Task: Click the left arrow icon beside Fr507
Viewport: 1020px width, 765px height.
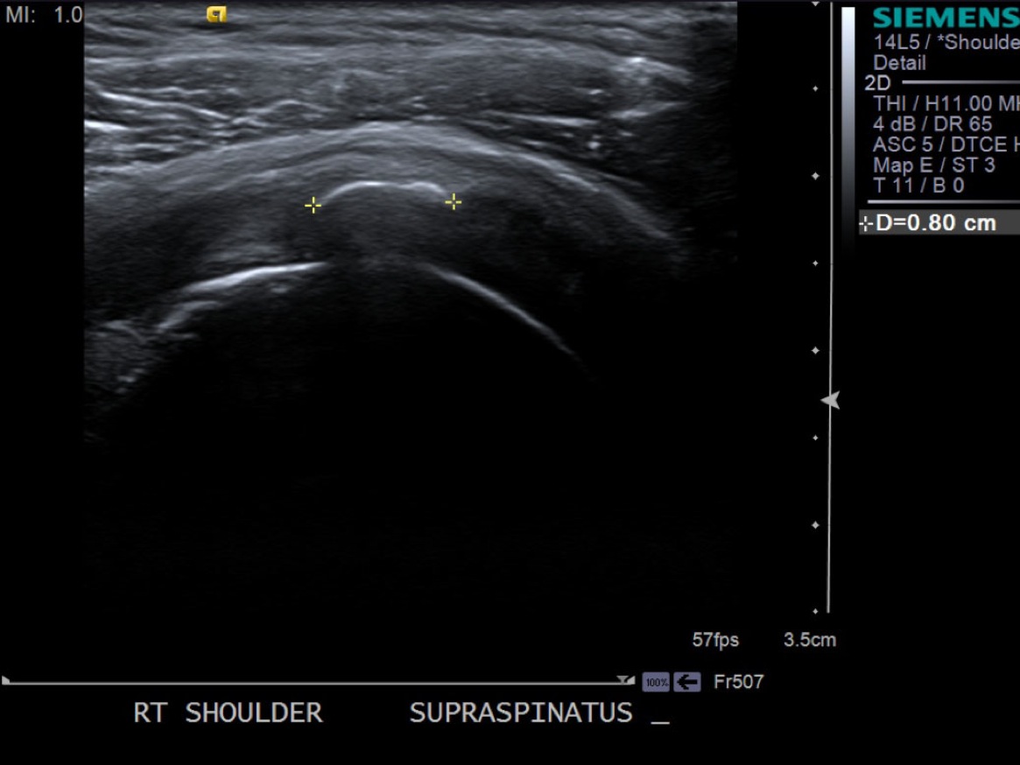Action: 687,682
